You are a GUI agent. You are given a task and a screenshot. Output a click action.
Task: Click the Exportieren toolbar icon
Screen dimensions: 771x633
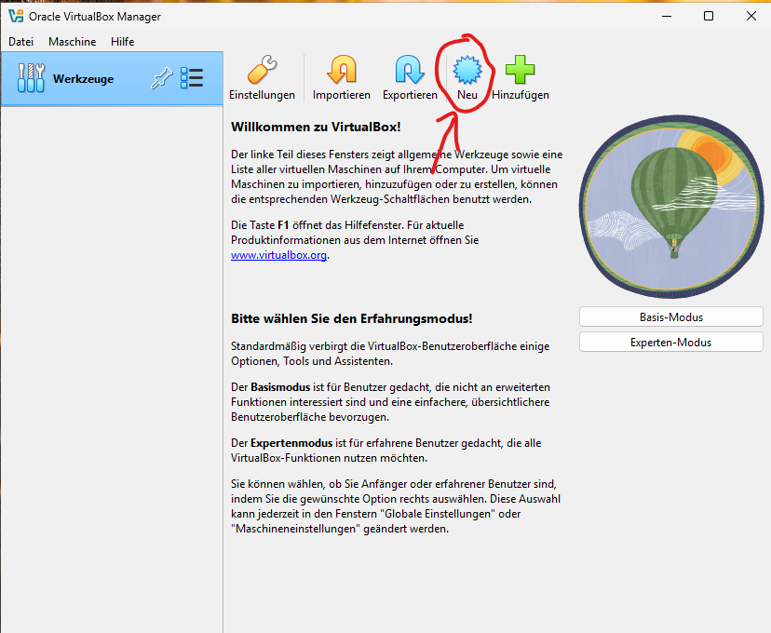410,70
